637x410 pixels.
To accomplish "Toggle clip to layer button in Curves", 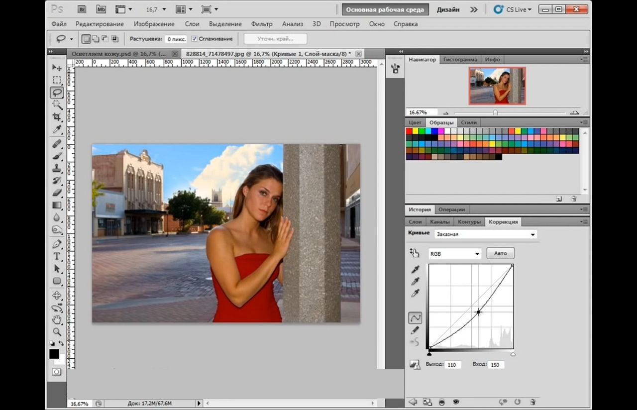I will coord(441,402).
